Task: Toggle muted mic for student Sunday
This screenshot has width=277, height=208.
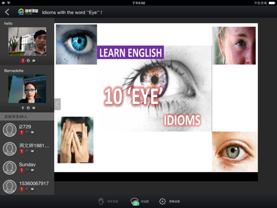Action: point(21,170)
